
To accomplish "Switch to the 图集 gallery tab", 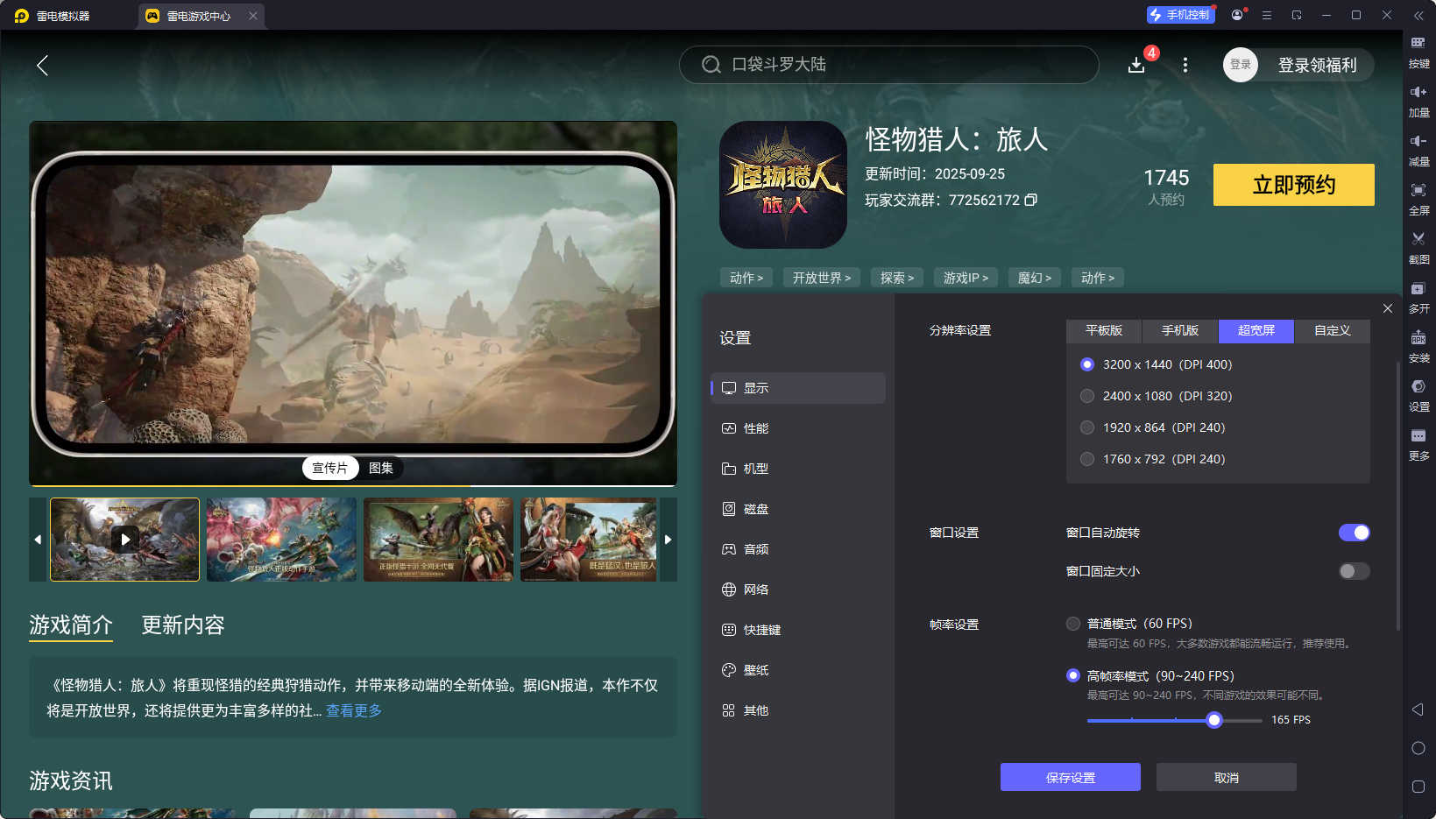I will pyautogui.click(x=381, y=468).
